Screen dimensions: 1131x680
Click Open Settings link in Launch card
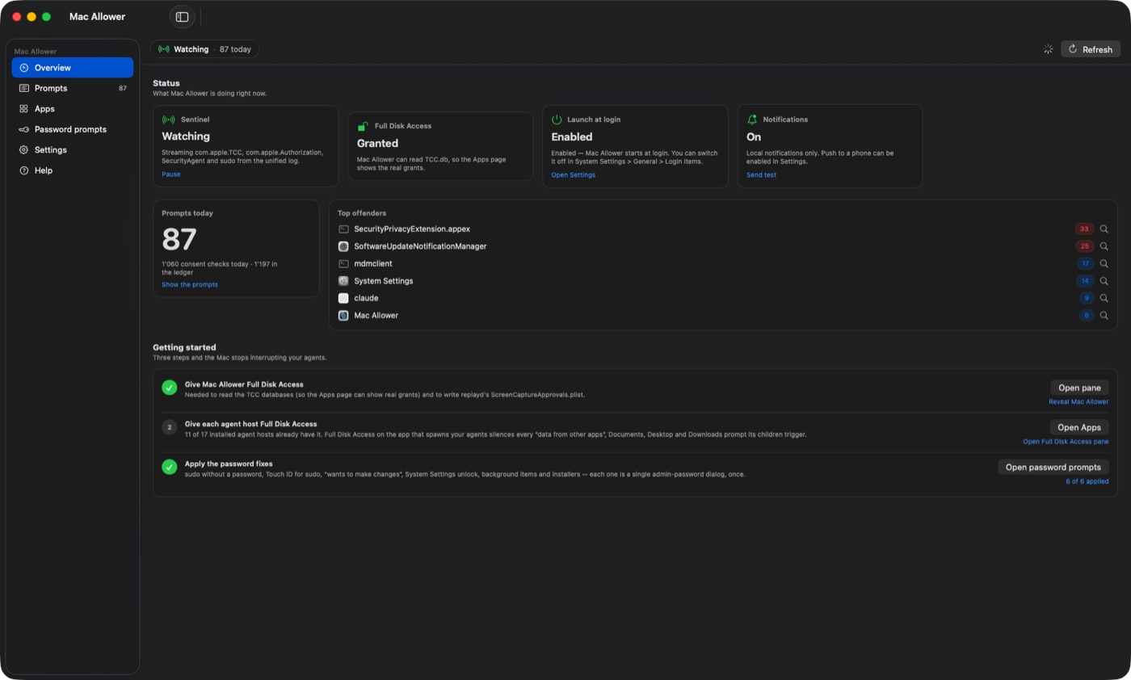point(574,175)
